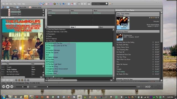
Task: Click the first blue globe toolbar icon
Action: 41,4
